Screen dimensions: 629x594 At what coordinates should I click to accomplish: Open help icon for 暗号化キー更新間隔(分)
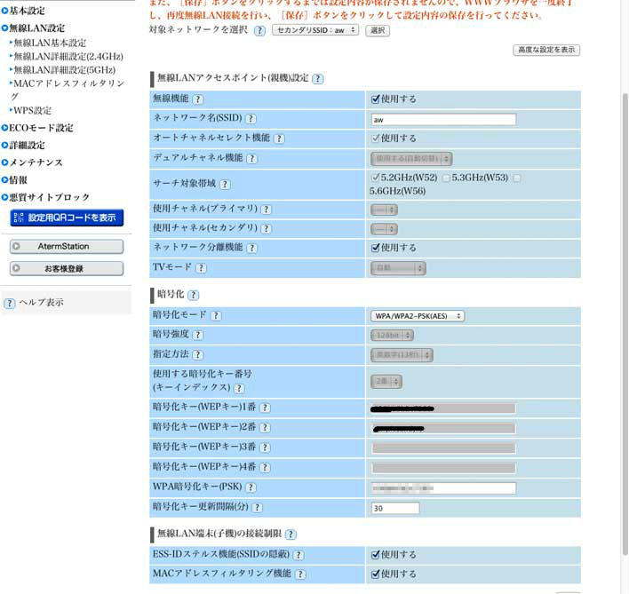click(257, 507)
